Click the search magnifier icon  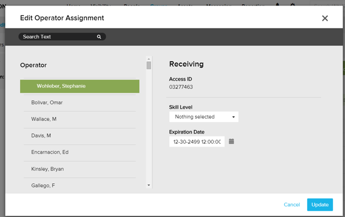coord(99,37)
